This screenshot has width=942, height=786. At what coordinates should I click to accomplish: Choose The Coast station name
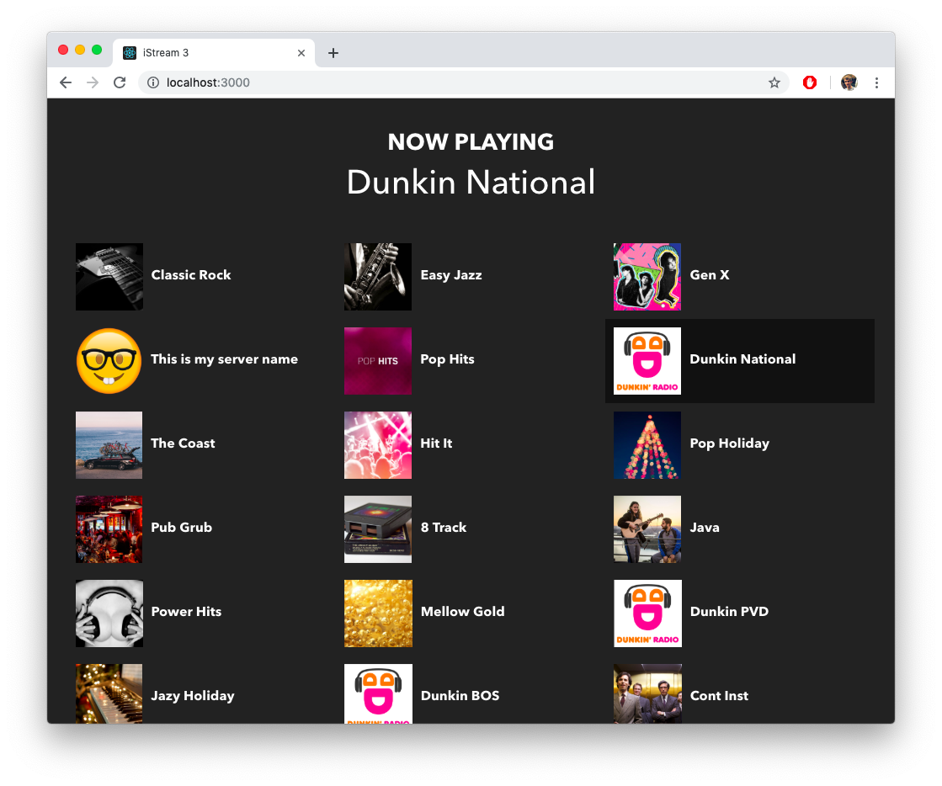point(183,443)
